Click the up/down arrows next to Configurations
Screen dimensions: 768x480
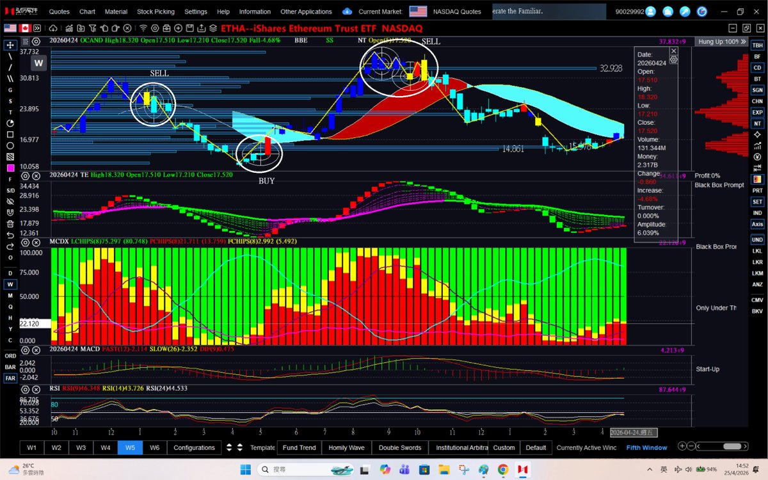[x=230, y=447]
